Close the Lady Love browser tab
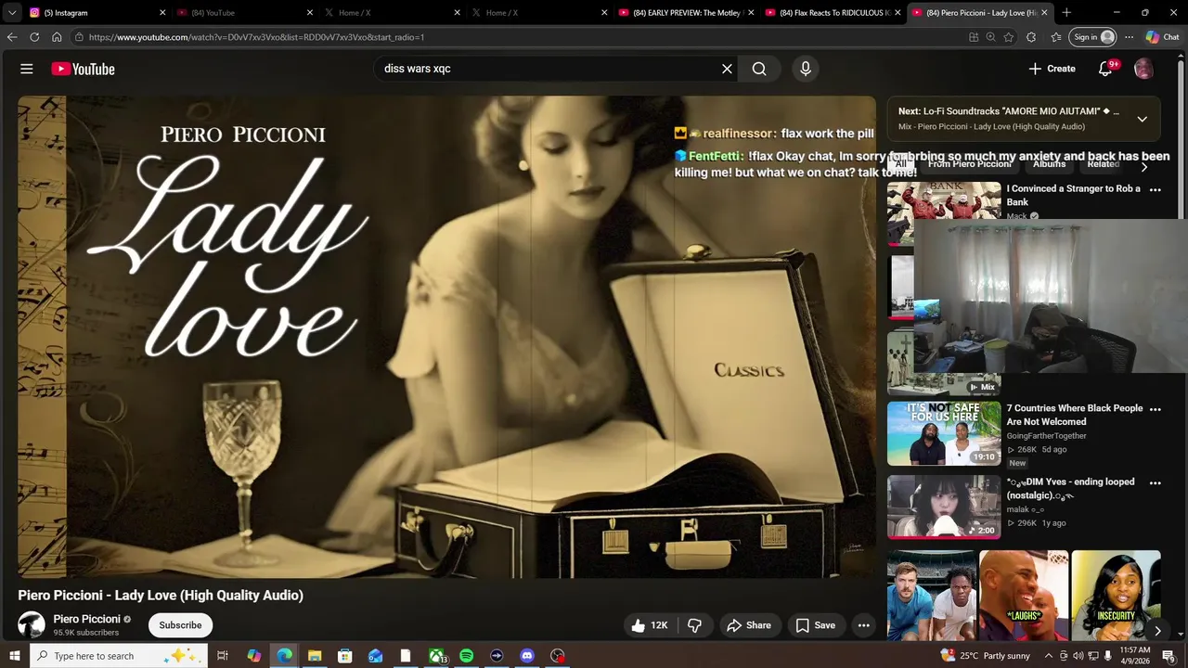This screenshot has height=668, width=1188. click(x=1044, y=13)
